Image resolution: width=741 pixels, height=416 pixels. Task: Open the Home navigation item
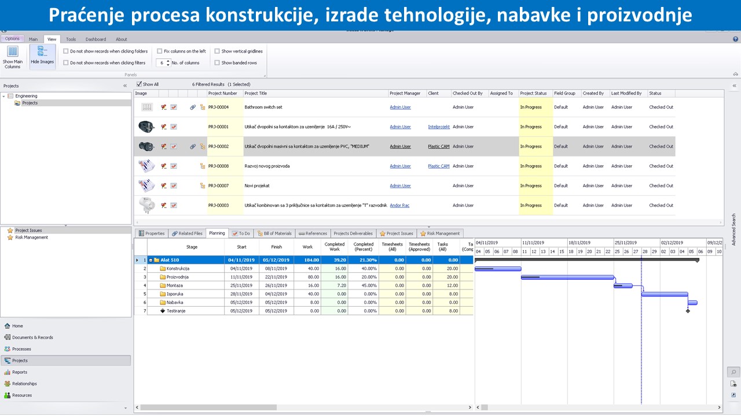tap(17, 326)
